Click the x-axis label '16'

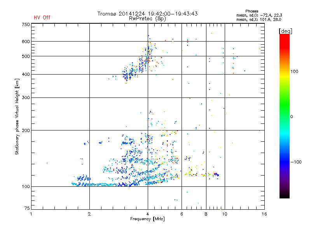(264, 214)
